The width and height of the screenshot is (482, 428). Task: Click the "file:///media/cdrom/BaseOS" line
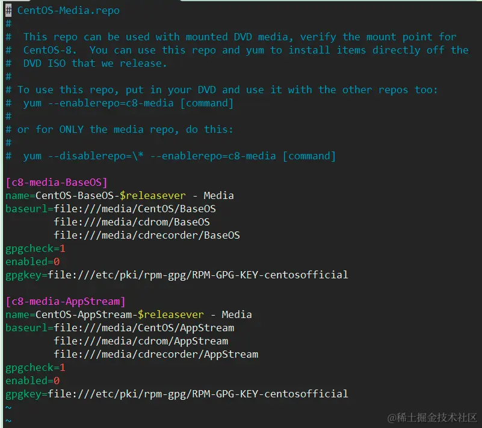click(x=132, y=222)
